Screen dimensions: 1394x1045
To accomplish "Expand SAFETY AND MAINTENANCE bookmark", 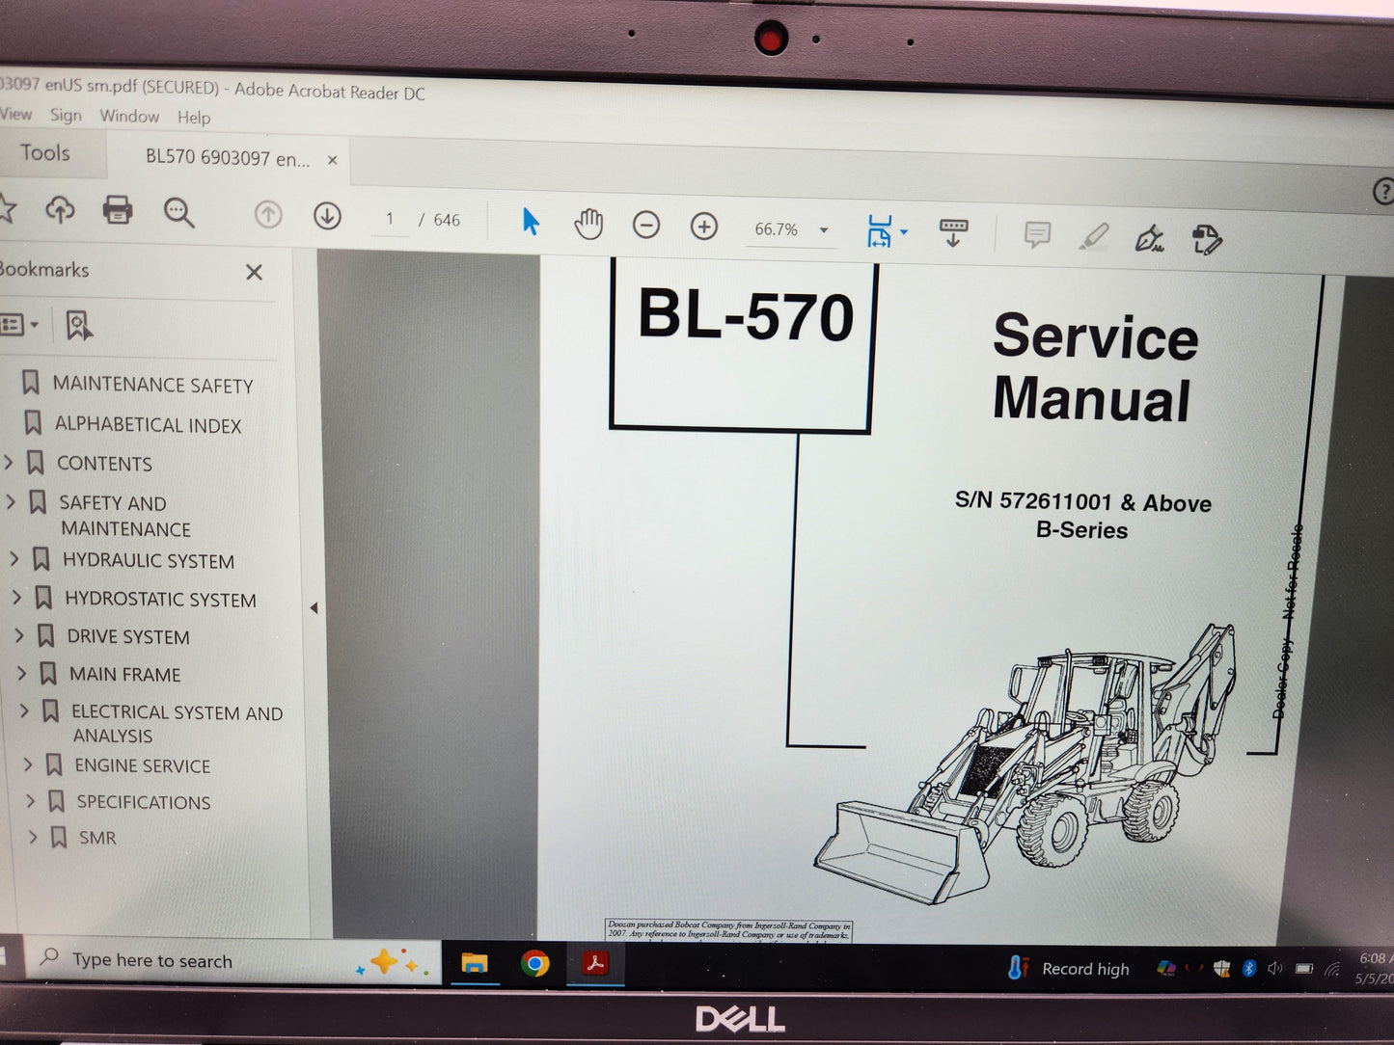I will coord(12,502).
